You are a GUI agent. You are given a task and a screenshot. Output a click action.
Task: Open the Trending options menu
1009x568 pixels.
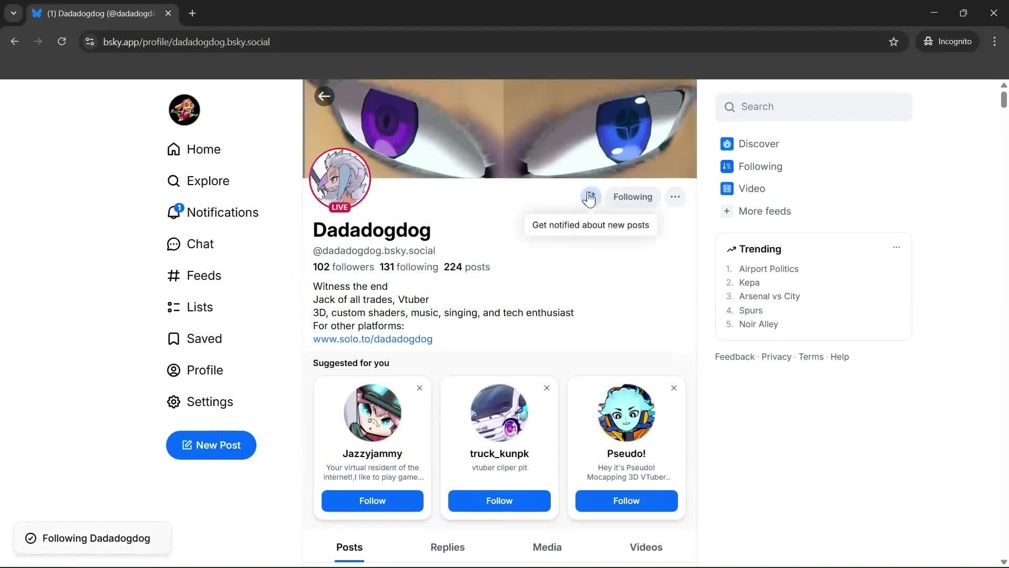click(x=897, y=247)
